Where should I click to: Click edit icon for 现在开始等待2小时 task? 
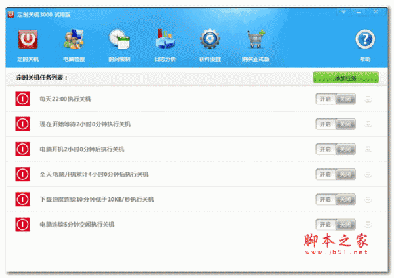click(x=368, y=124)
